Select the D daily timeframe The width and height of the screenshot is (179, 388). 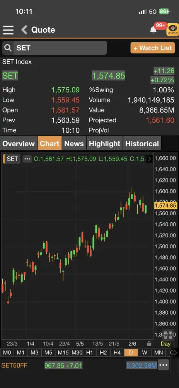click(131, 352)
